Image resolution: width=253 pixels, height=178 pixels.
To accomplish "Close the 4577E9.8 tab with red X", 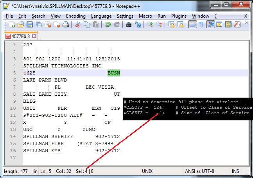I will point(34,36).
